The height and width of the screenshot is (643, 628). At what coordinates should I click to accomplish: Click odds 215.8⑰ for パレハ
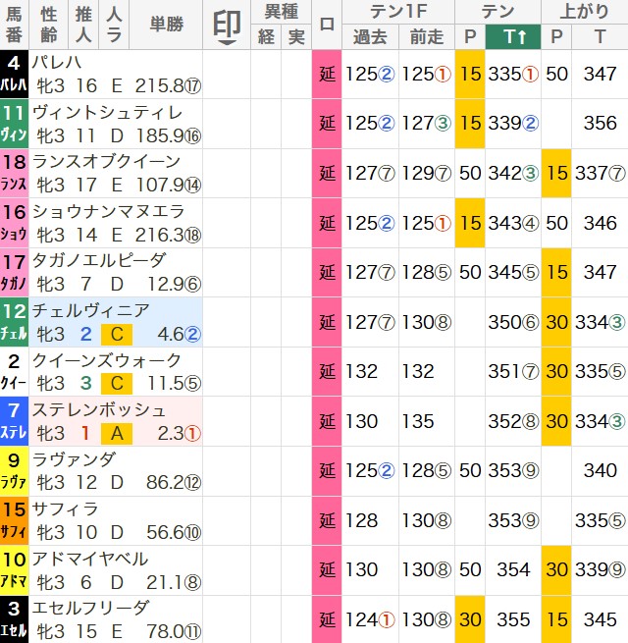point(168,86)
